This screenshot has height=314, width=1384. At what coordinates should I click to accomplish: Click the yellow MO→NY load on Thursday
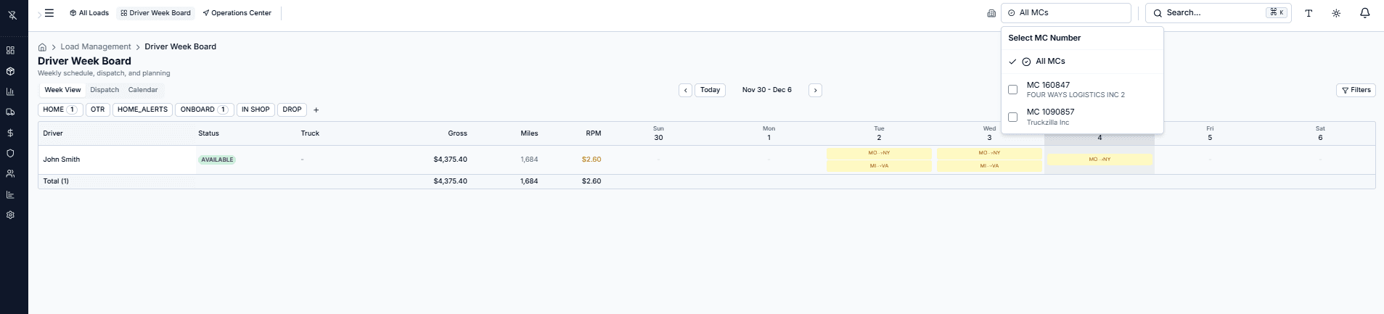[1100, 160]
